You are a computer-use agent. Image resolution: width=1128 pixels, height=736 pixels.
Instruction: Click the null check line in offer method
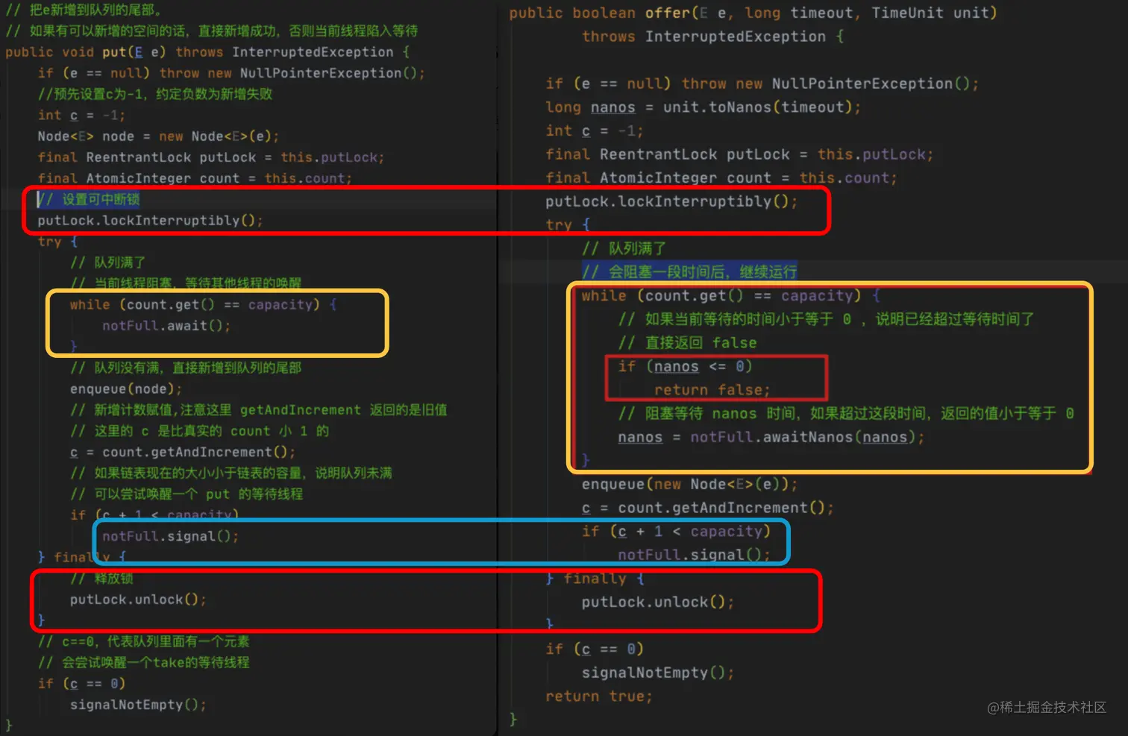(x=762, y=84)
